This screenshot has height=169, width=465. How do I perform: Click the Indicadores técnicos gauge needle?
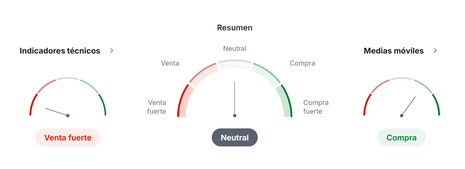(x=56, y=112)
